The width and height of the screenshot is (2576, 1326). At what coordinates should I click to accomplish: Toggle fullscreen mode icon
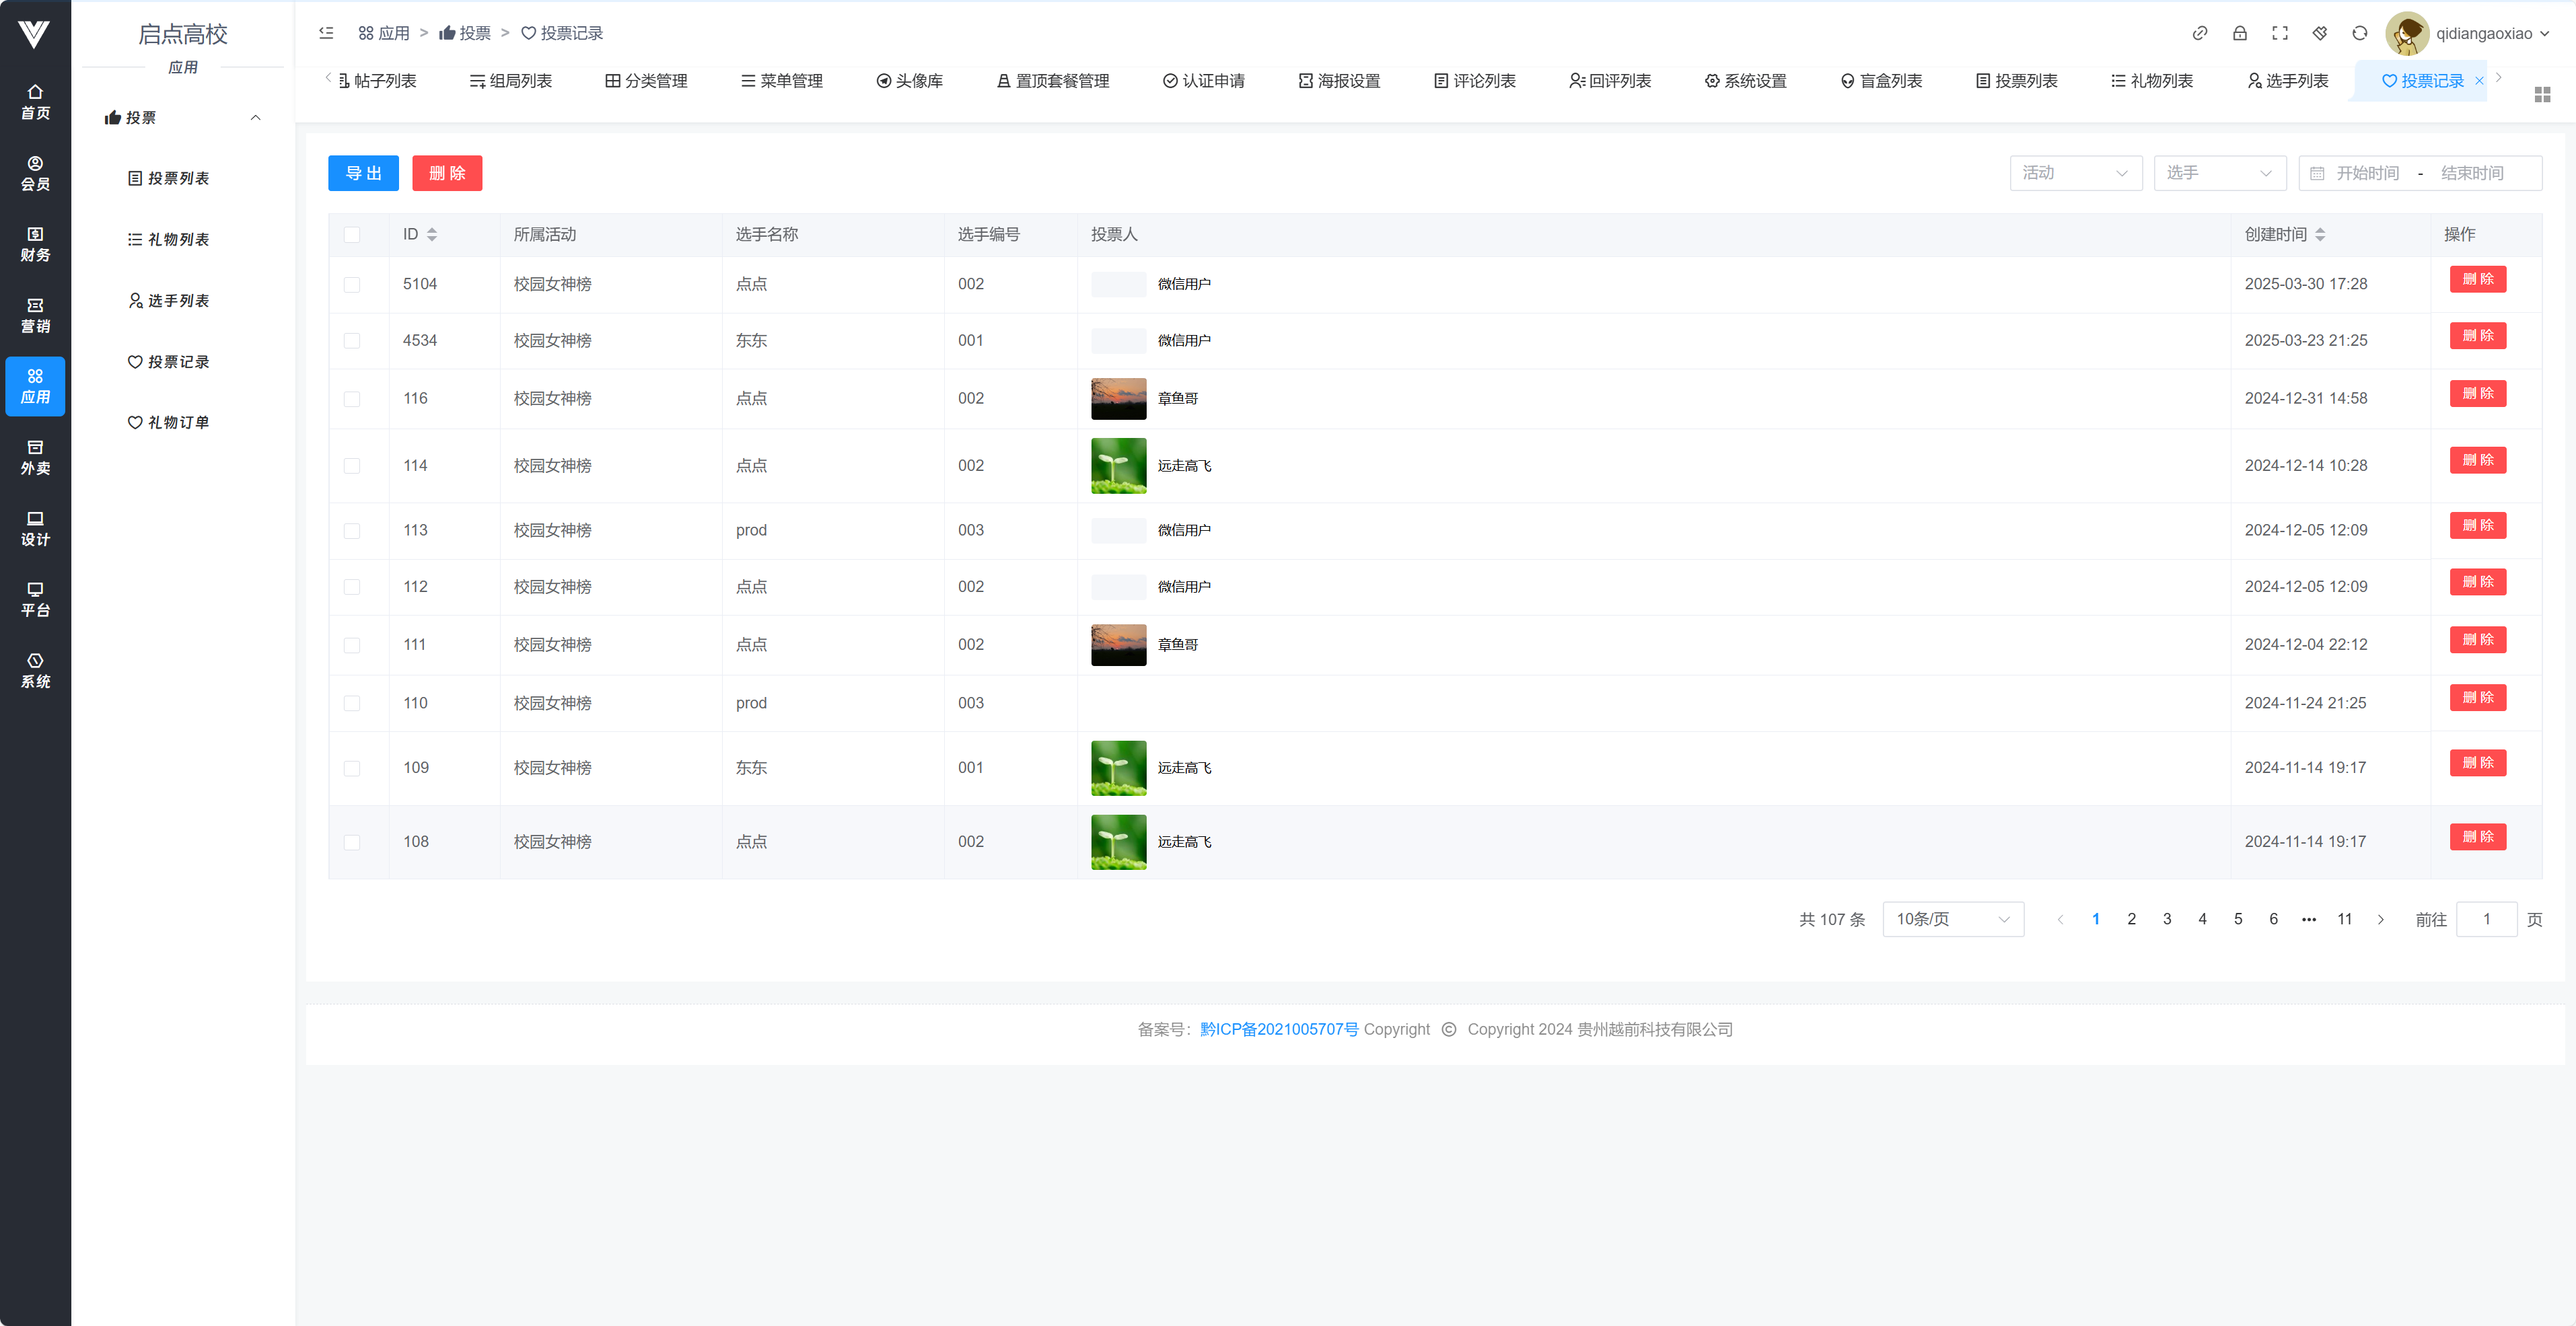[x=2279, y=33]
